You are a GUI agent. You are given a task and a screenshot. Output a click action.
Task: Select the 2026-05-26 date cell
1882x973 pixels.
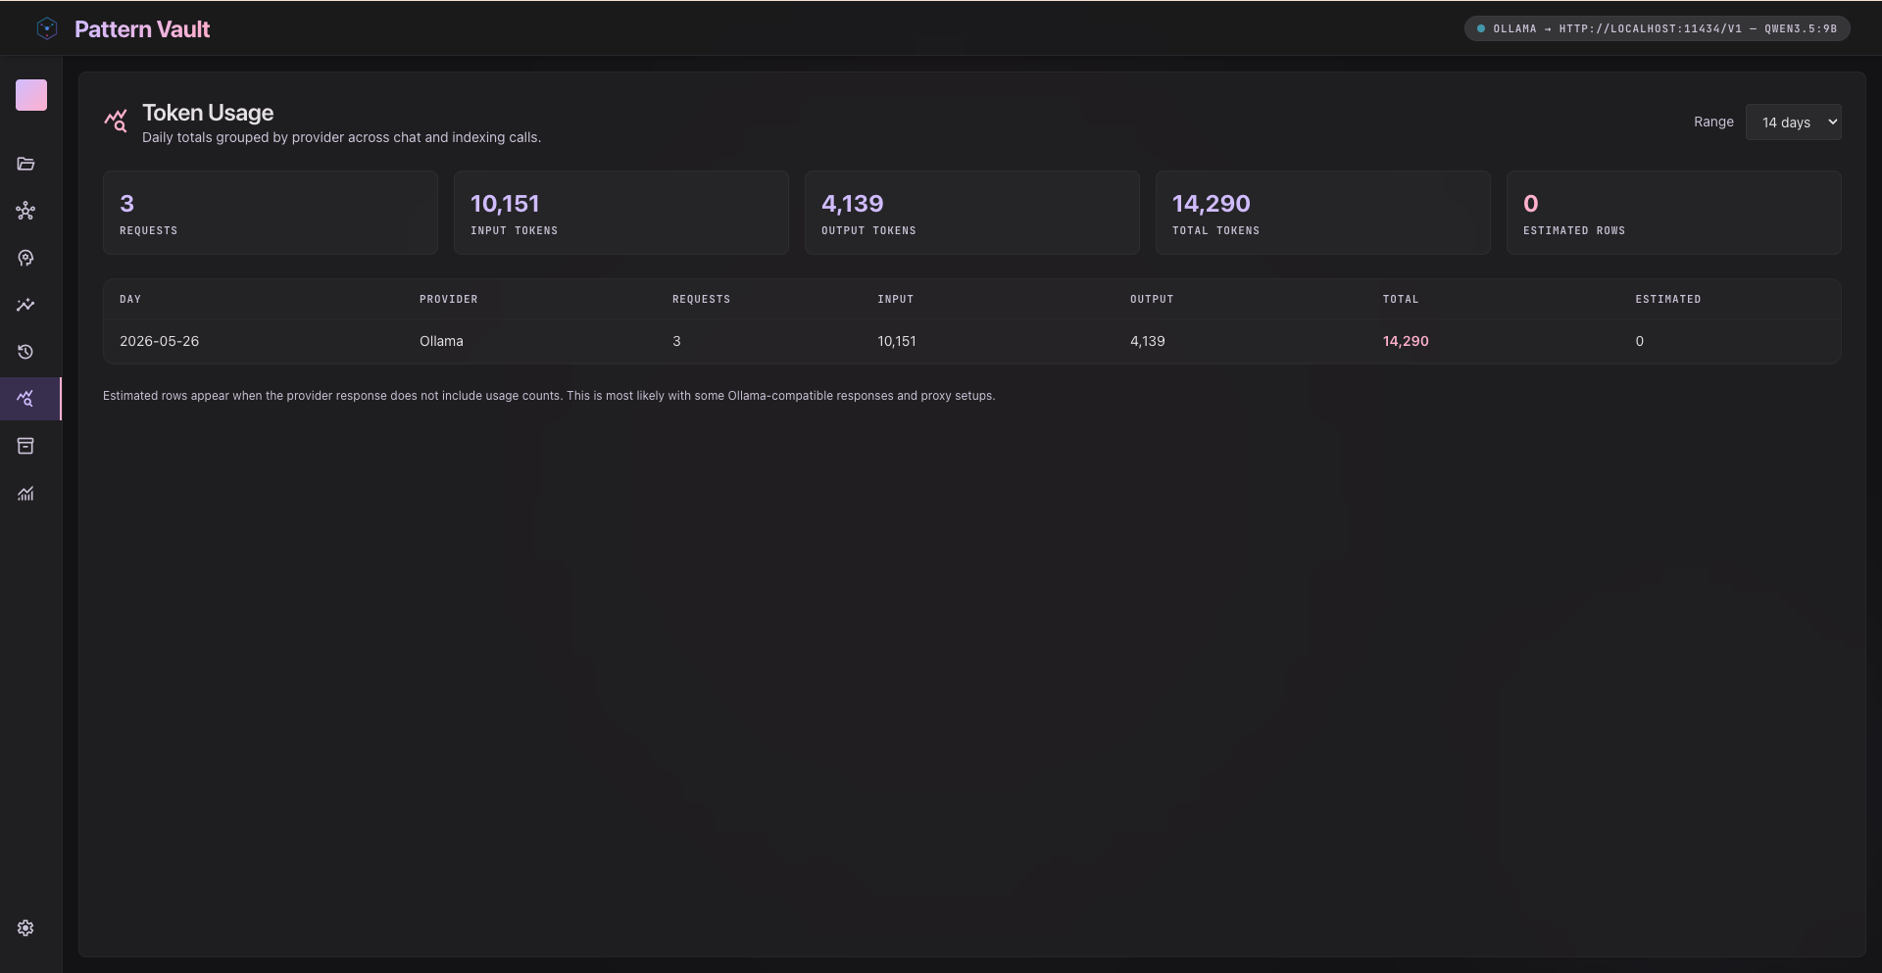159,341
